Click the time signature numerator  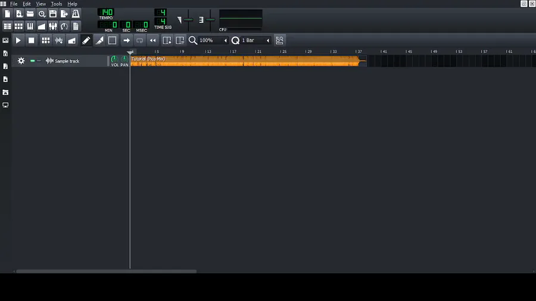pos(161,12)
